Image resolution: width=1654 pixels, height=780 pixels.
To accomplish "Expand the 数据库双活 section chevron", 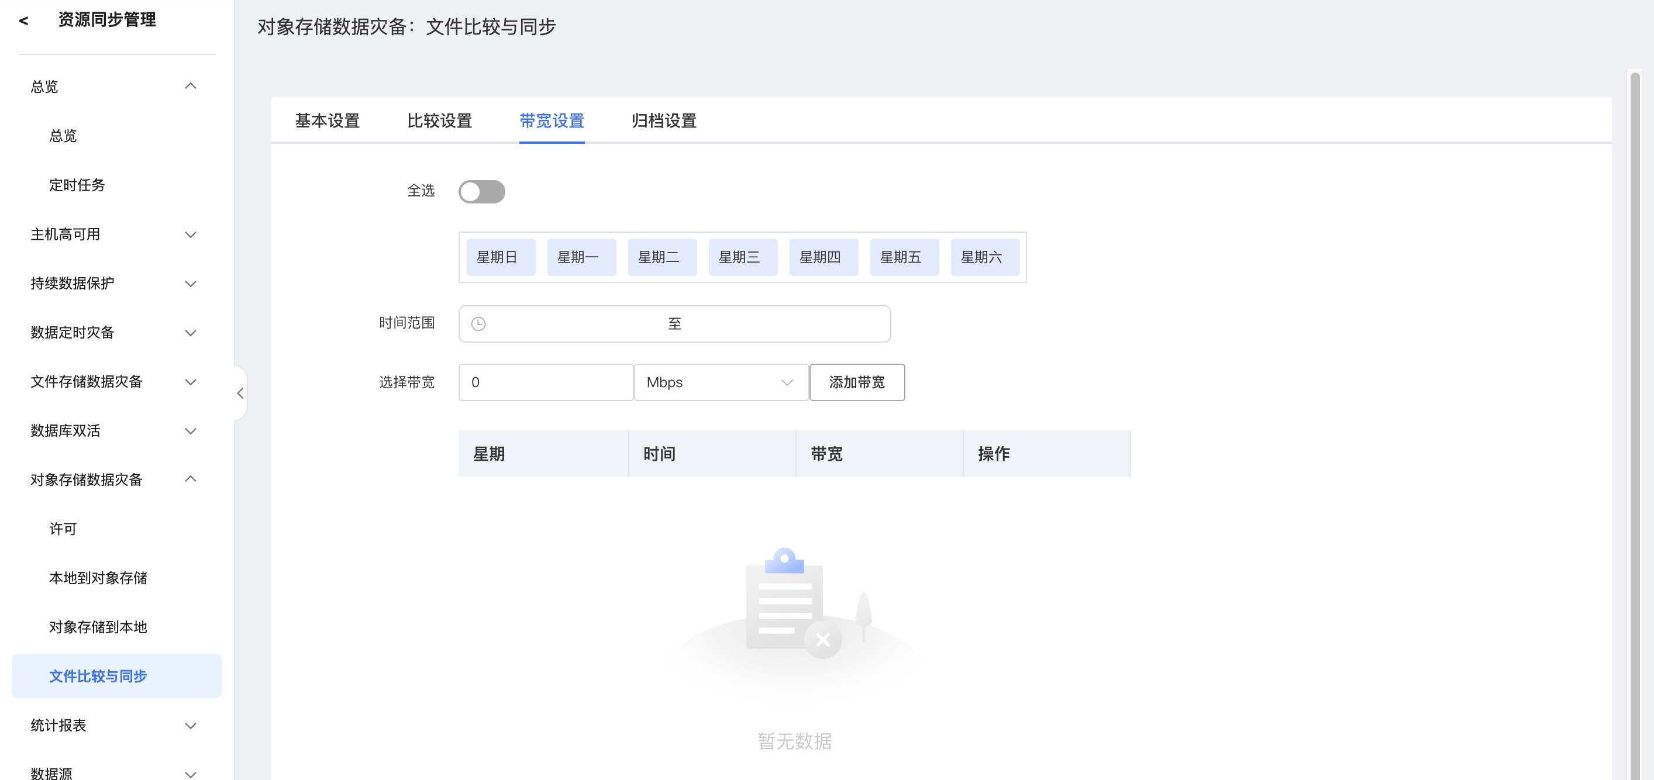I will coord(190,431).
